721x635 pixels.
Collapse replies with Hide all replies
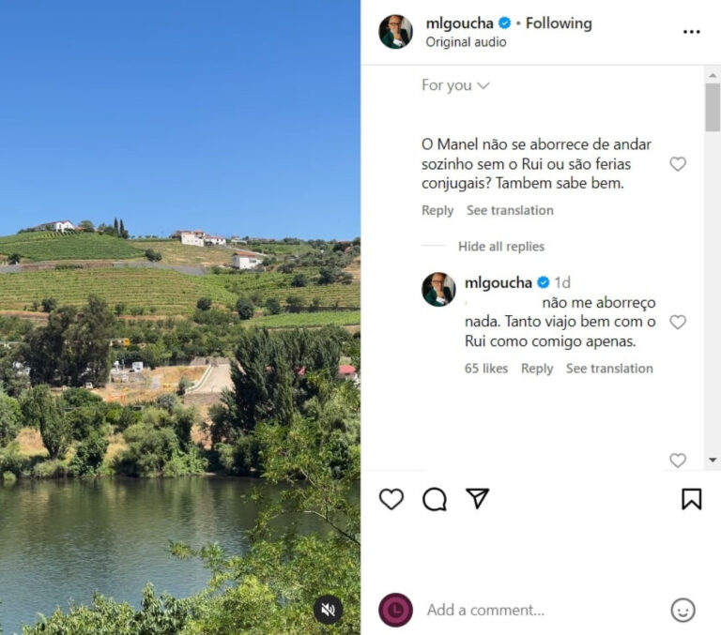click(x=500, y=247)
